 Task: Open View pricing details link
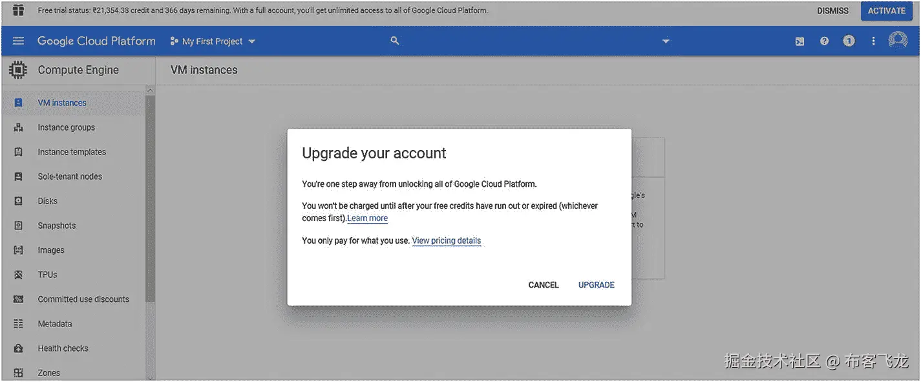[x=447, y=241]
